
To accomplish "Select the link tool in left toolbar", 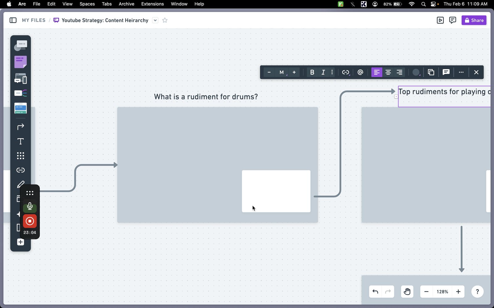I will 21,170.
